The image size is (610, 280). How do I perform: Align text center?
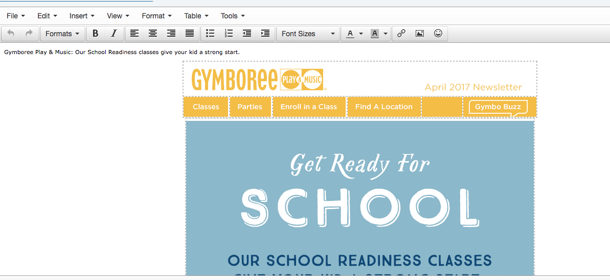click(x=153, y=34)
